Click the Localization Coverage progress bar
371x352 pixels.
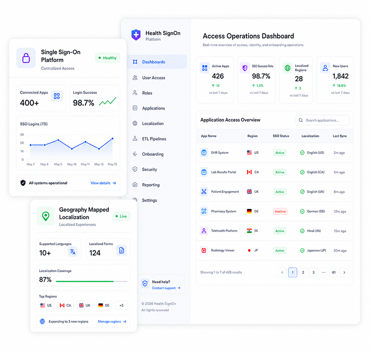(91, 282)
